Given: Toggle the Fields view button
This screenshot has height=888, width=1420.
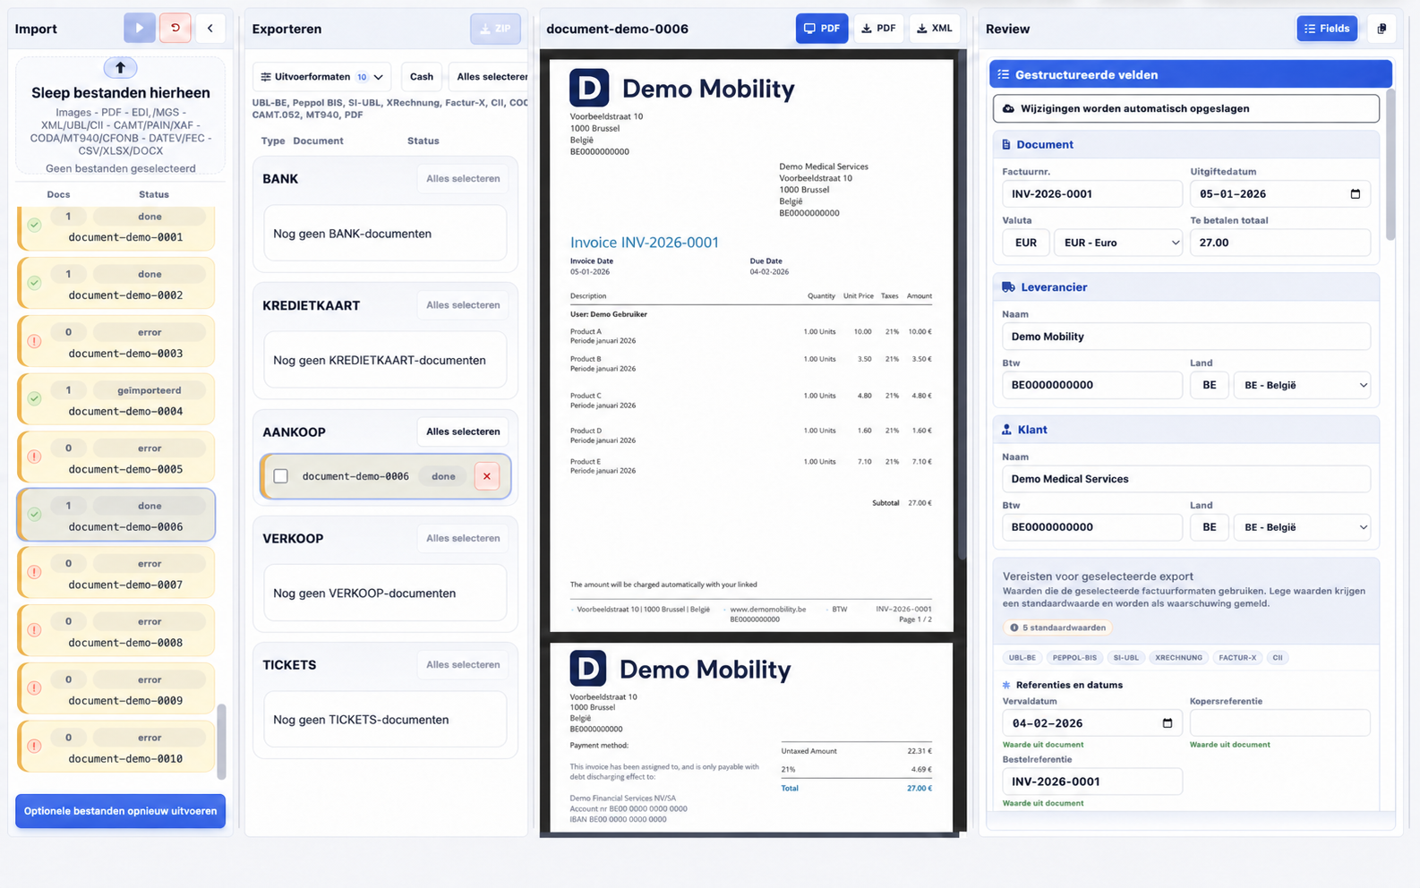Looking at the screenshot, I should coord(1327,29).
